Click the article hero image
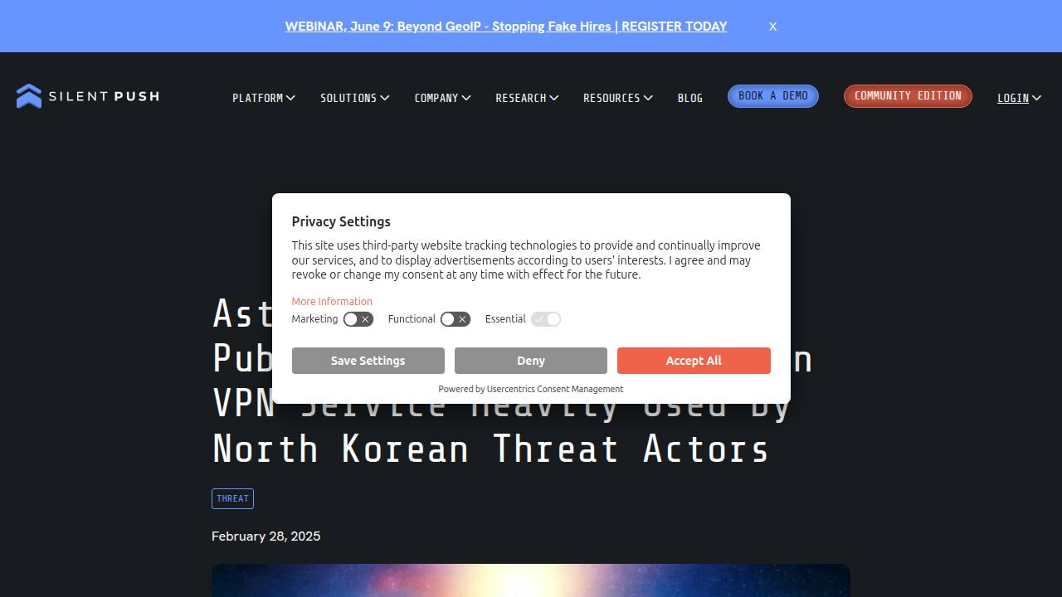Viewport: 1062px width, 597px height. tap(531, 580)
